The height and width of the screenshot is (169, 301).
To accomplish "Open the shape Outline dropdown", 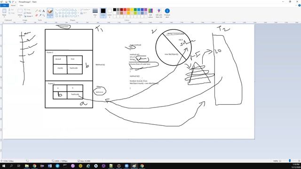I will pyautogui.click(x=85, y=9).
